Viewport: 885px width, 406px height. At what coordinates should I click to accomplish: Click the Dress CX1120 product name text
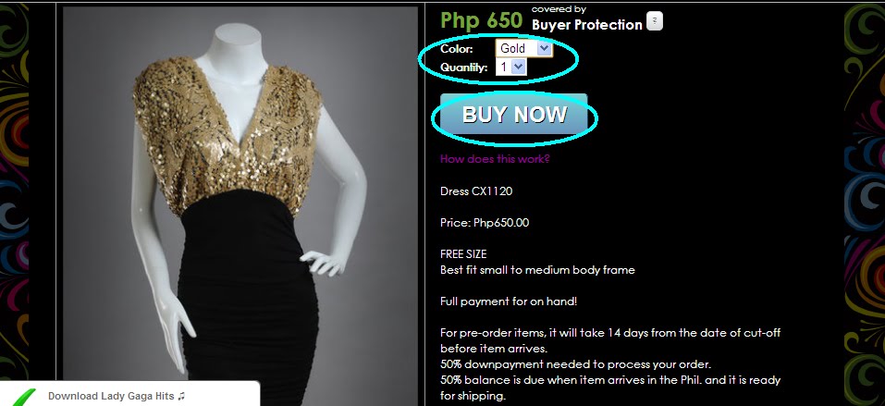(476, 191)
